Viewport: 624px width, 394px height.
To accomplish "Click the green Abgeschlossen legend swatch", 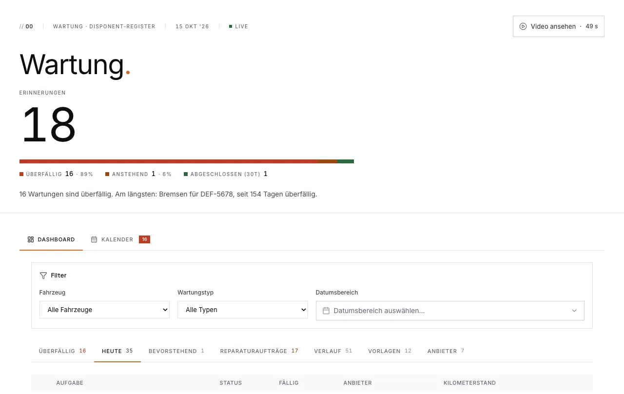I will tap(186, 174).
